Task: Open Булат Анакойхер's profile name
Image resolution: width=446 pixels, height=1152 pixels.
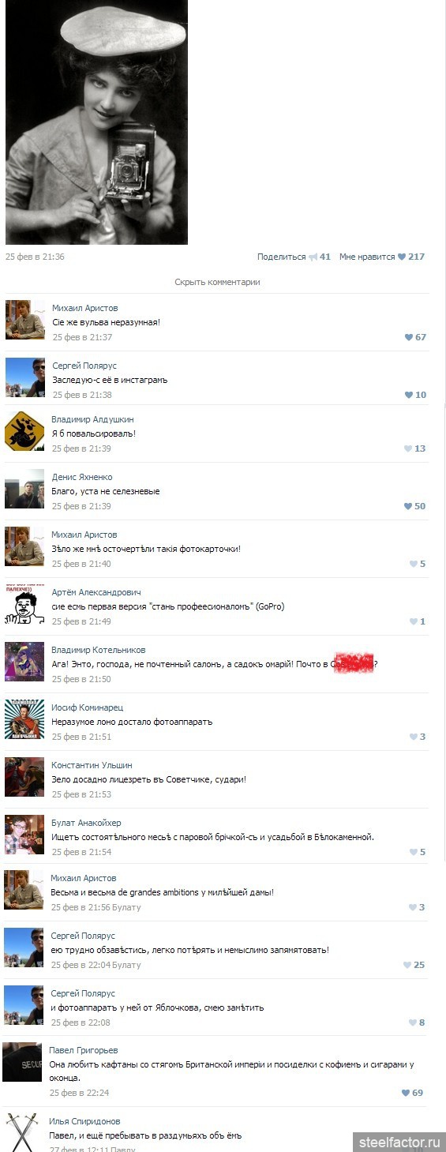Action: coord(86,823)
